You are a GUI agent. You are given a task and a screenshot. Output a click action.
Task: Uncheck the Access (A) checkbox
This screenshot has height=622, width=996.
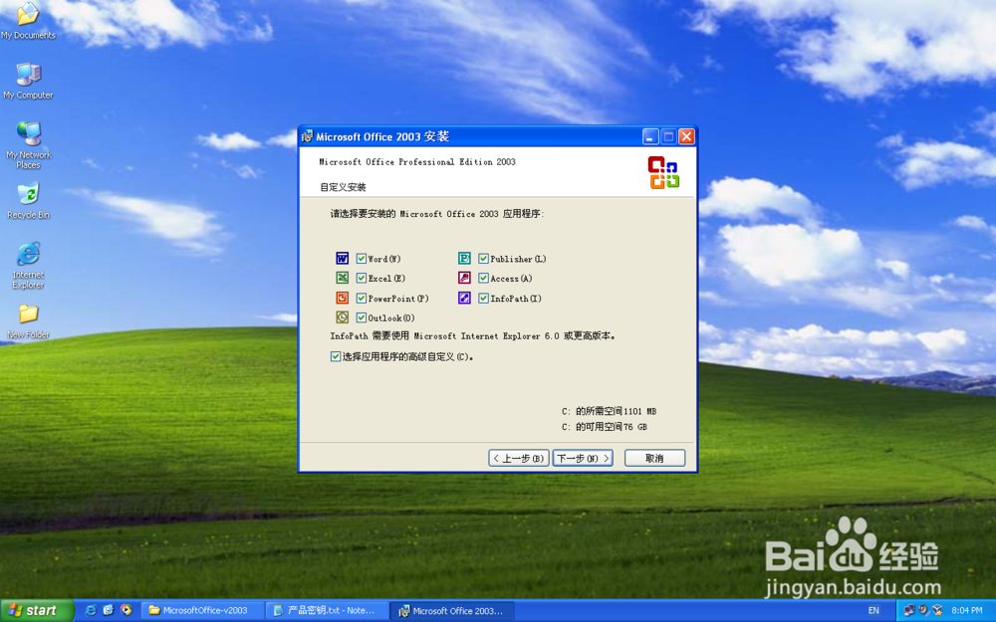483,279
